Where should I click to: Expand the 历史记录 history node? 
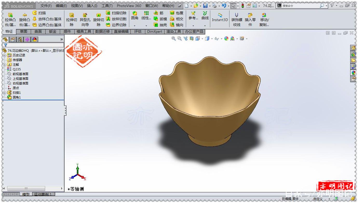pyautogui.click(x=4, y=55)
